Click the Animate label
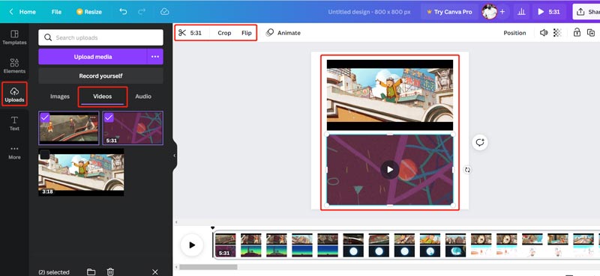The height and width of the screenshot is (276, 600). click(x=289, y=33)
